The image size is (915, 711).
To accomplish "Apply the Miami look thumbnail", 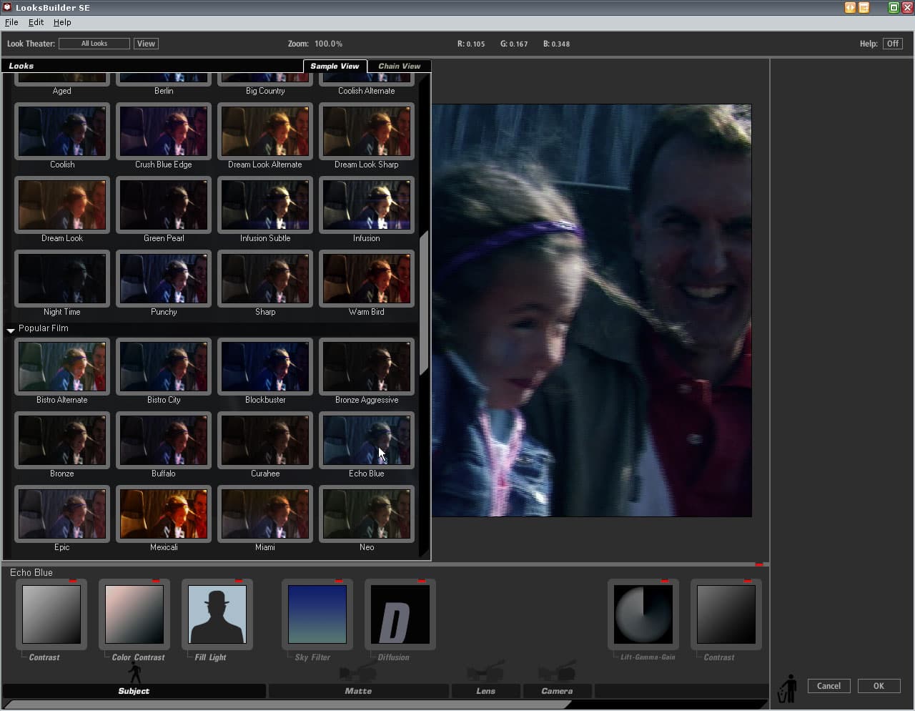I will pos(265,514).
